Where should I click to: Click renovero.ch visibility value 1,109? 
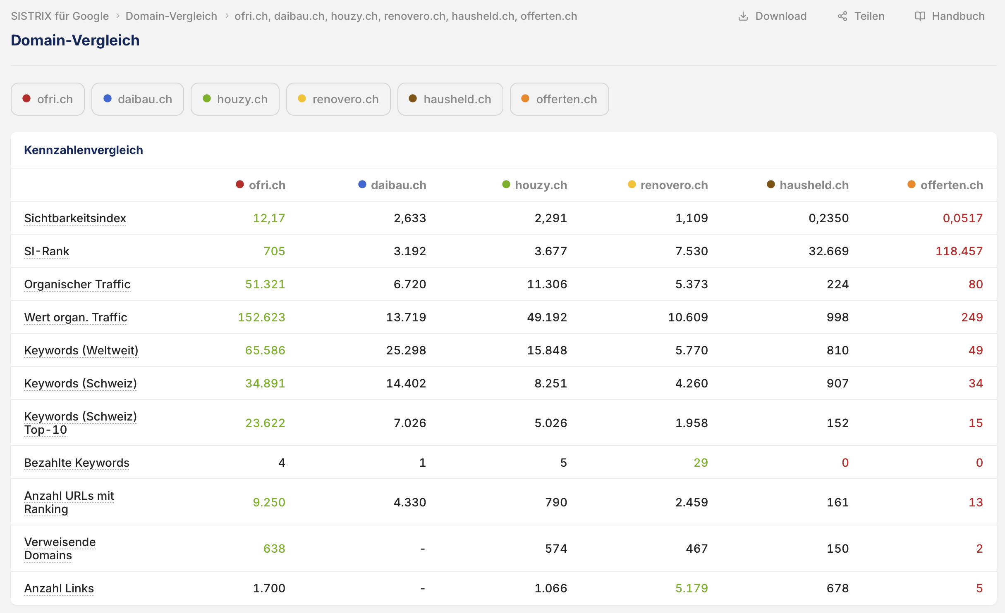(x=692, y=218)
